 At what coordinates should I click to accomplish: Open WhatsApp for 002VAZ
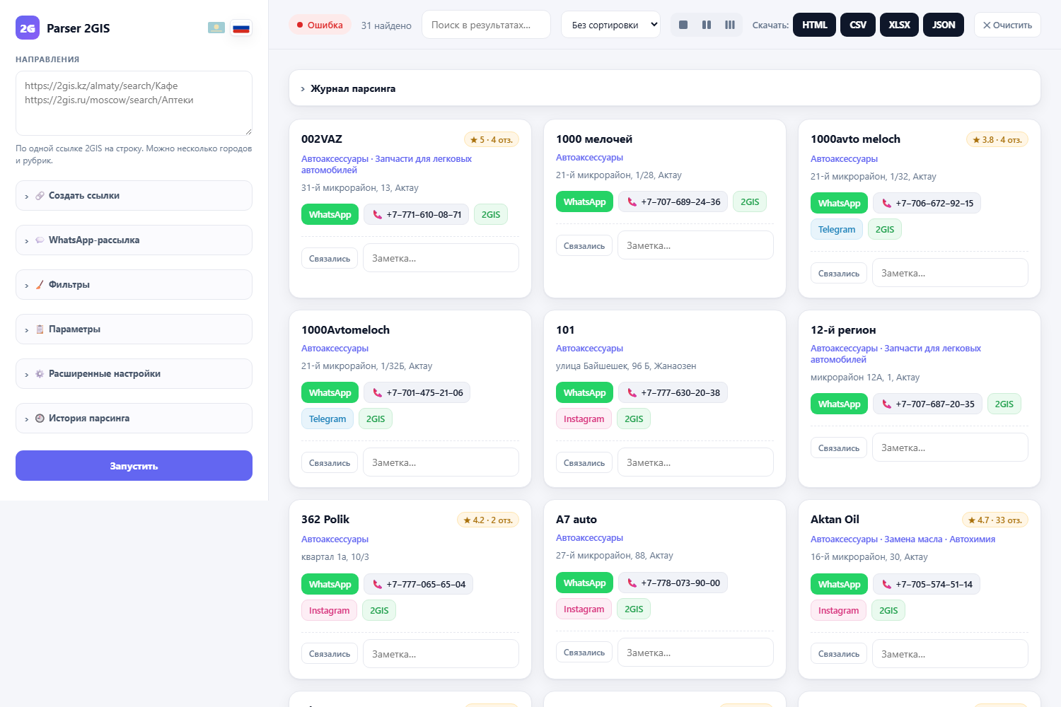coord(330,215)
